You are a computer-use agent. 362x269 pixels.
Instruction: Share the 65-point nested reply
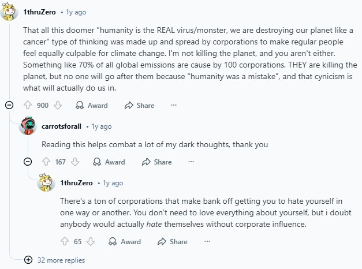coord(173,242)
